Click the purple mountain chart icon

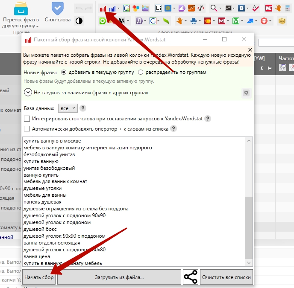pos(145,8)
